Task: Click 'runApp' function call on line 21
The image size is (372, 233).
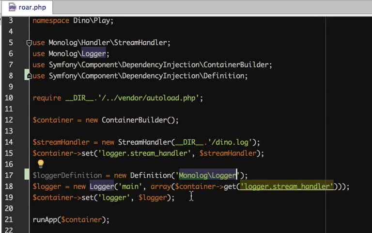Action: click(x=45, y=219)
